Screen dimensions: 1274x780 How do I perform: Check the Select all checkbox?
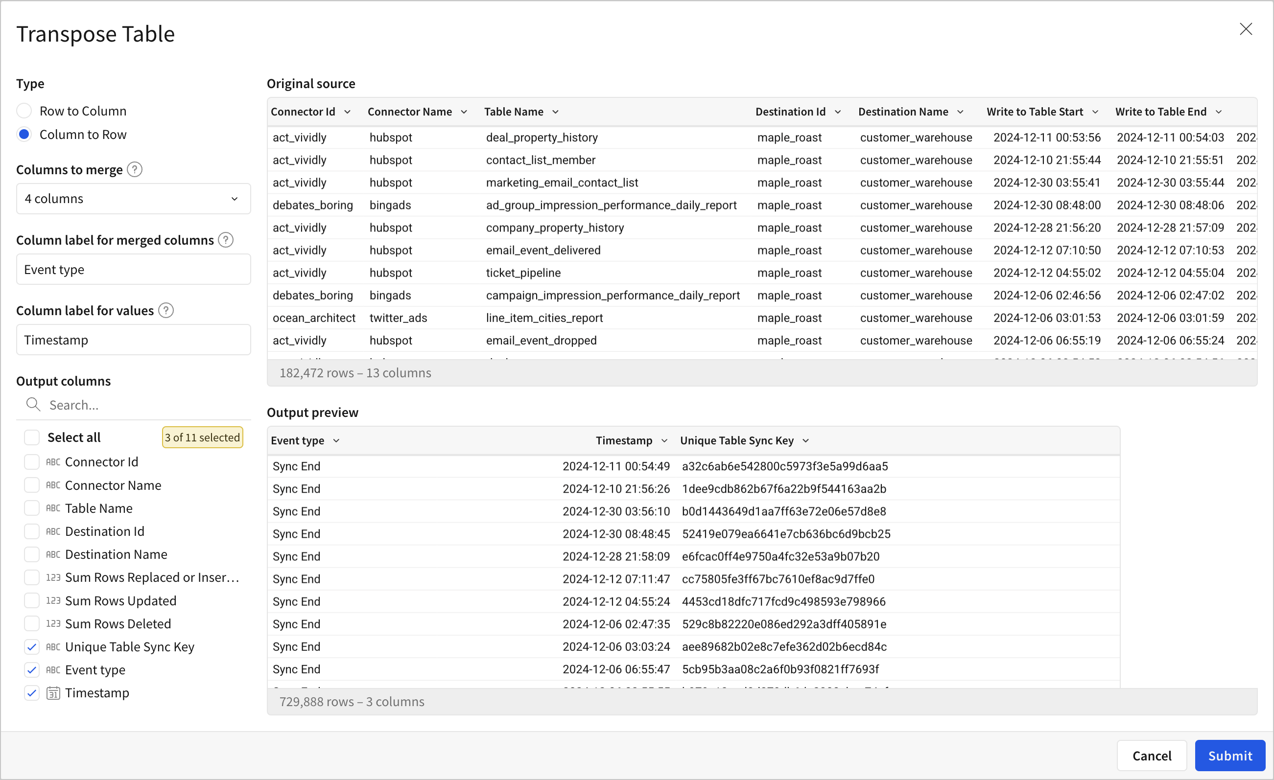pyautogui.click(x=32, y=437)
